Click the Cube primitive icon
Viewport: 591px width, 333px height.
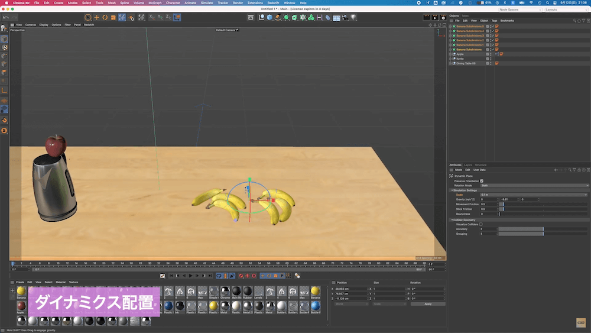tap(269, 18)
